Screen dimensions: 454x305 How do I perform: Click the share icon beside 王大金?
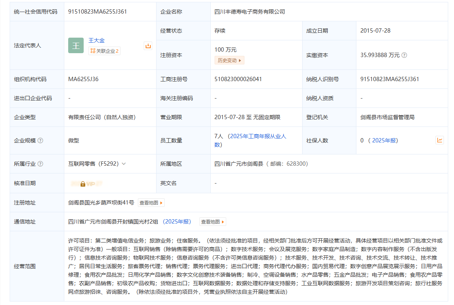(148, 46)
